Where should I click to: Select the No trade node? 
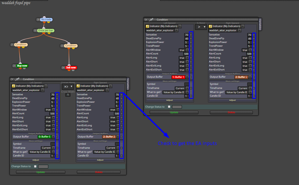pos(46,19)
